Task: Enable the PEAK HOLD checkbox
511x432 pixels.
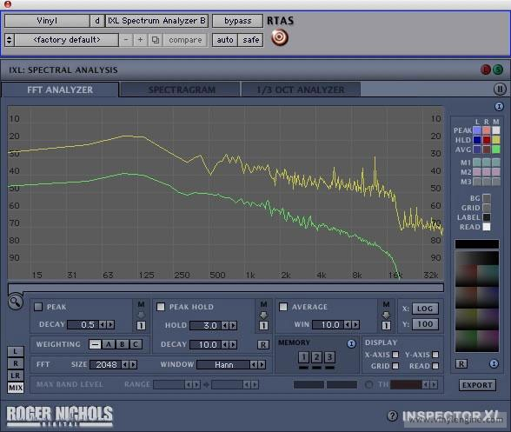Action: (161, 307)
